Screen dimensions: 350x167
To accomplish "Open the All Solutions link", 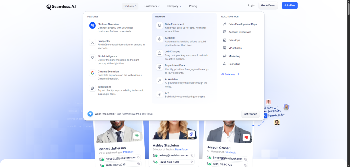I will (x=230, y=74).
